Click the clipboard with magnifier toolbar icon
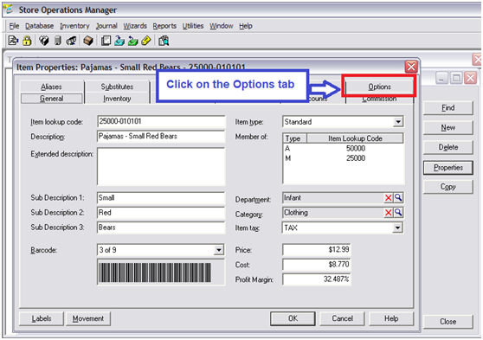This screenshot has width=483, height=340. (x=164, y=41)
